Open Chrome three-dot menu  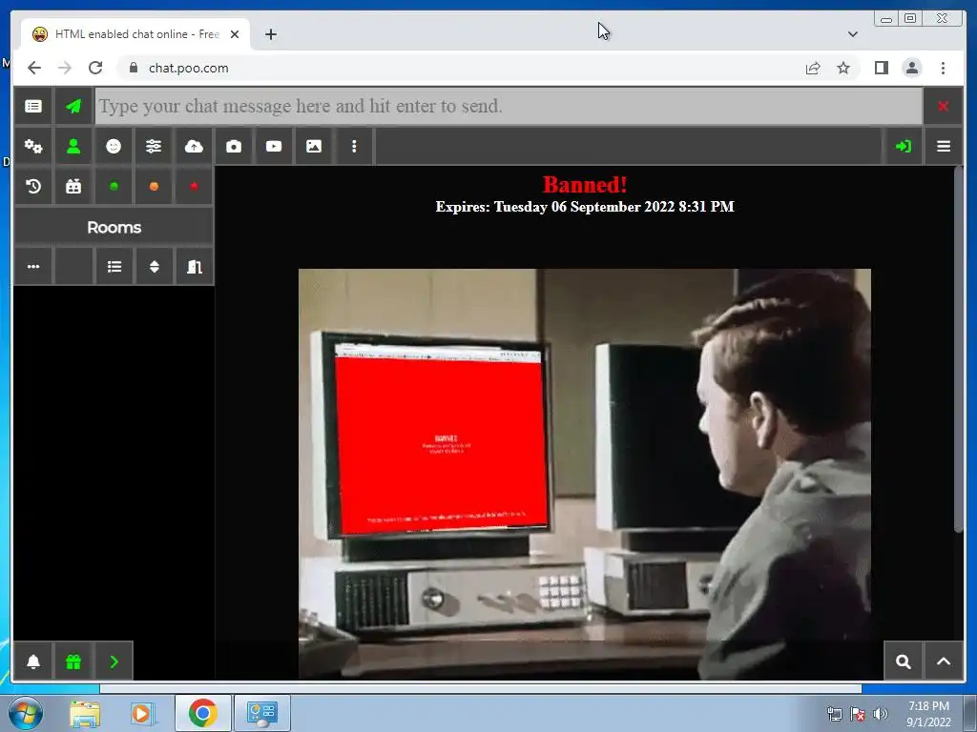tap(943, 68)
